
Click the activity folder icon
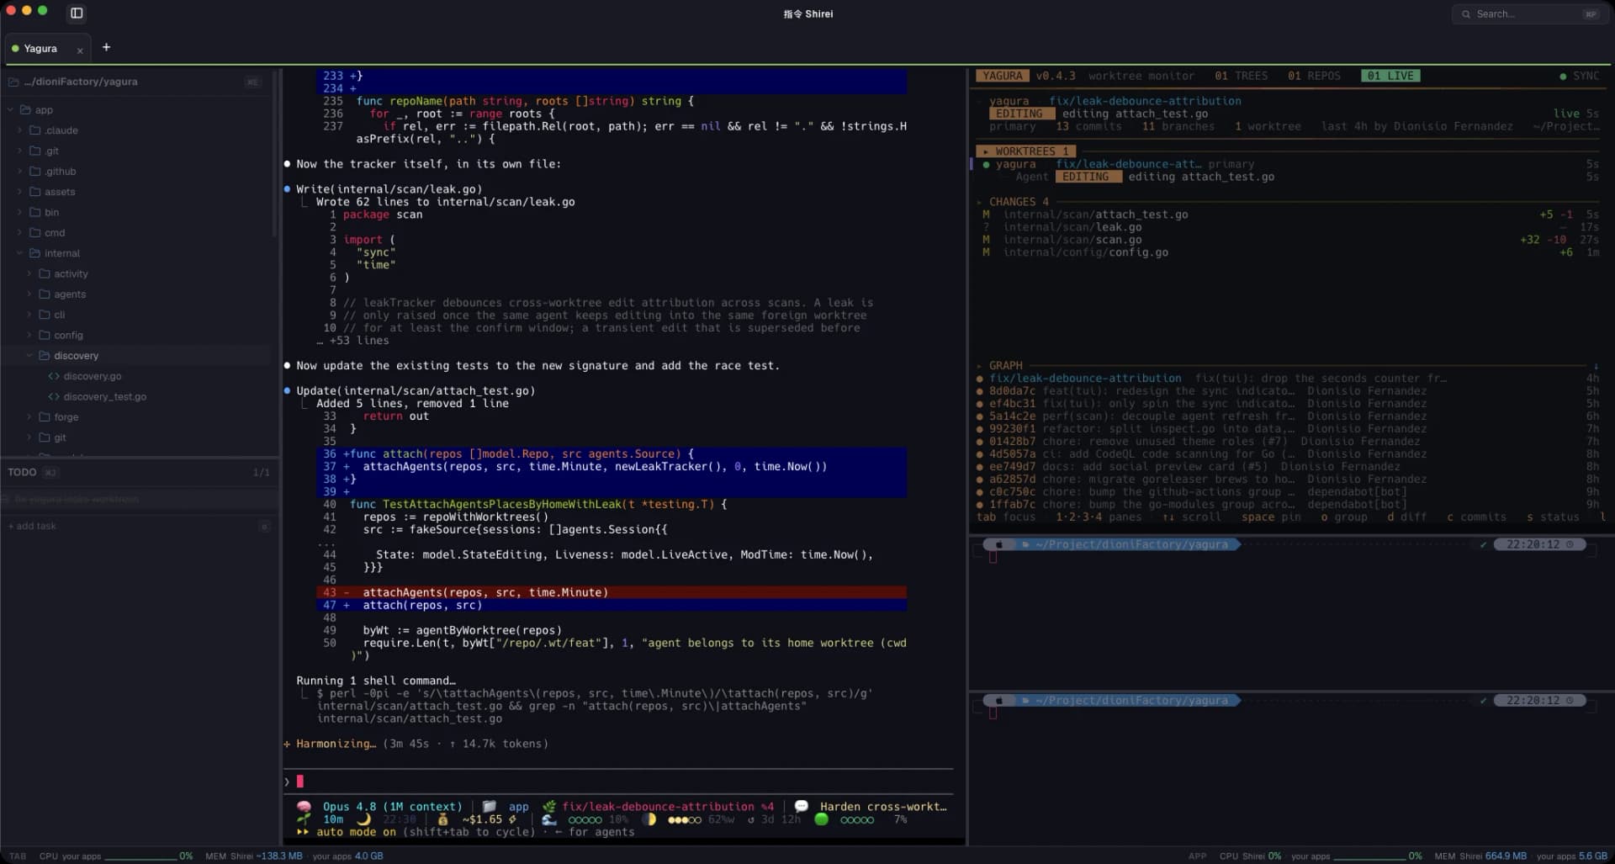(x=45, y=273)
